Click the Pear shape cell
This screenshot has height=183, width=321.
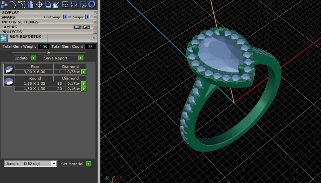point(35,66)
